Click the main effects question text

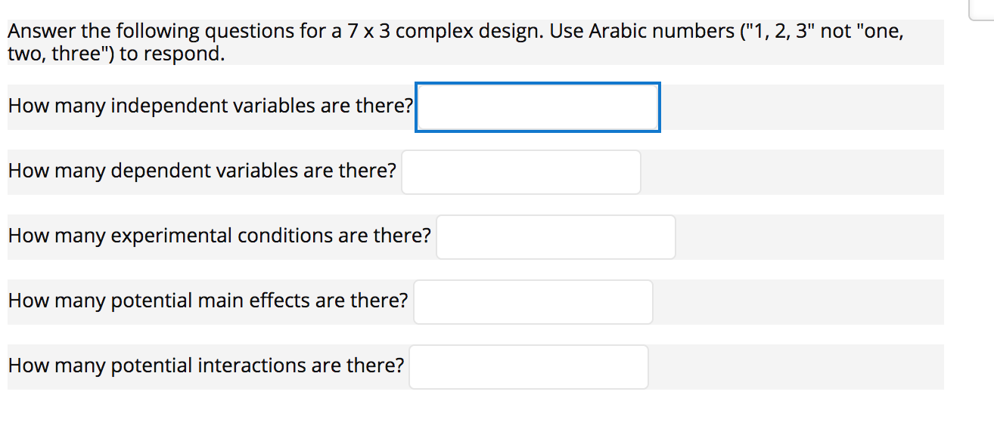pyautogui.click(x=207, y=301)
